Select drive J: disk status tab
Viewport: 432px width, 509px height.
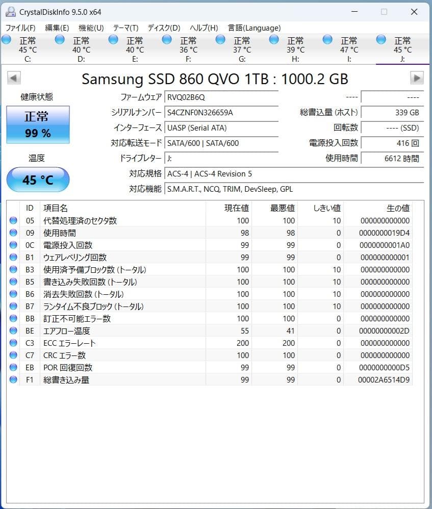(402, 49)
